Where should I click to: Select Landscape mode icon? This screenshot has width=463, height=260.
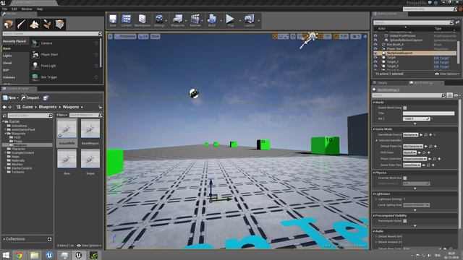(34, 24)
